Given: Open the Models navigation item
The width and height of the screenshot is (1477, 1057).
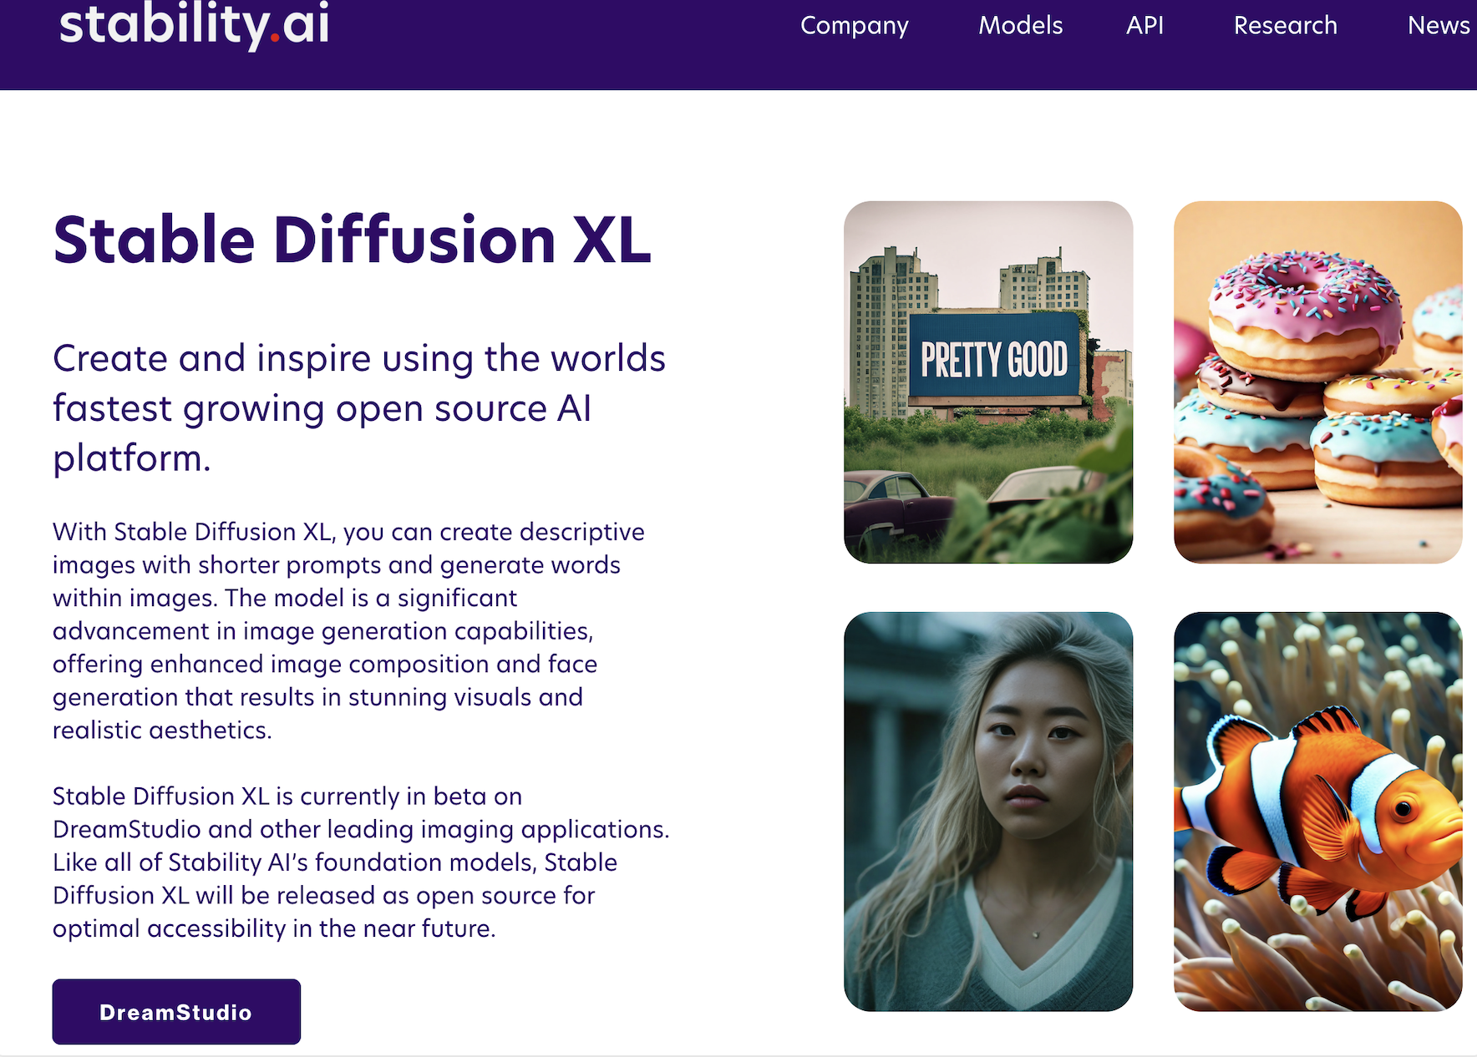Looking at the screenshot, I should (x=1020, y=26).
